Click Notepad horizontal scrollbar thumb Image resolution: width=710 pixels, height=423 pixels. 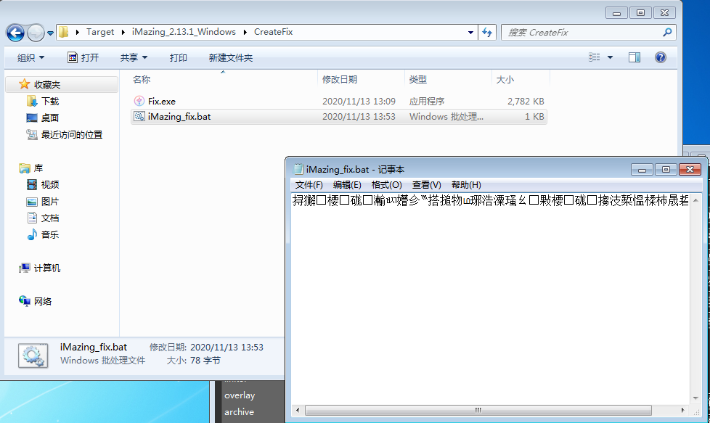point(478,411)
